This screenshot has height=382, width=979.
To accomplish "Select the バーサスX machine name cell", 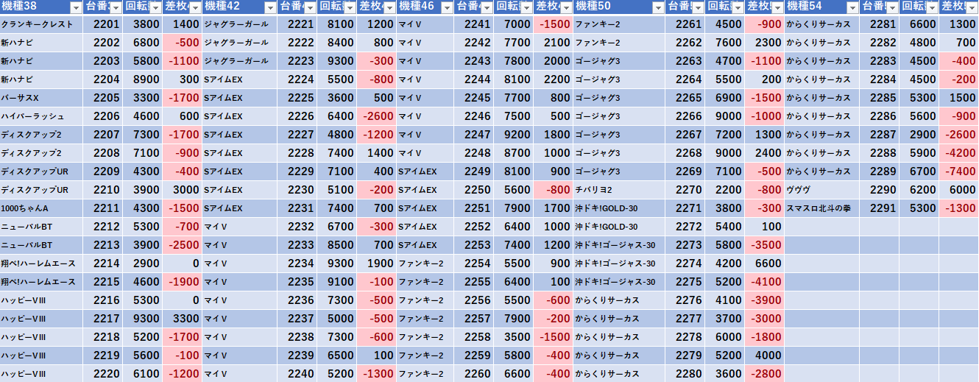I will click(x=41, y=98).
